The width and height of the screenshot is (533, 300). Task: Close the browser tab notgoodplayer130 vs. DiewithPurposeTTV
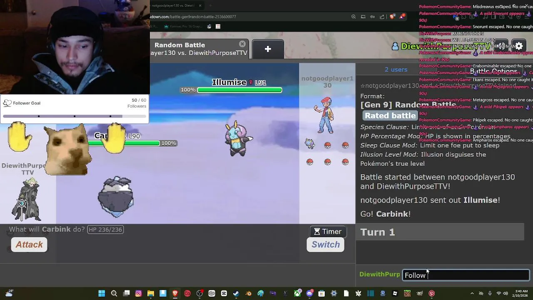coord(200,5)
